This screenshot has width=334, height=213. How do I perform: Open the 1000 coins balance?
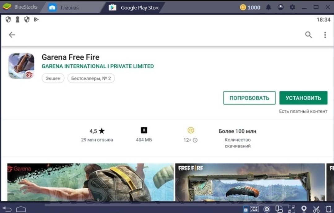point(250,7)
